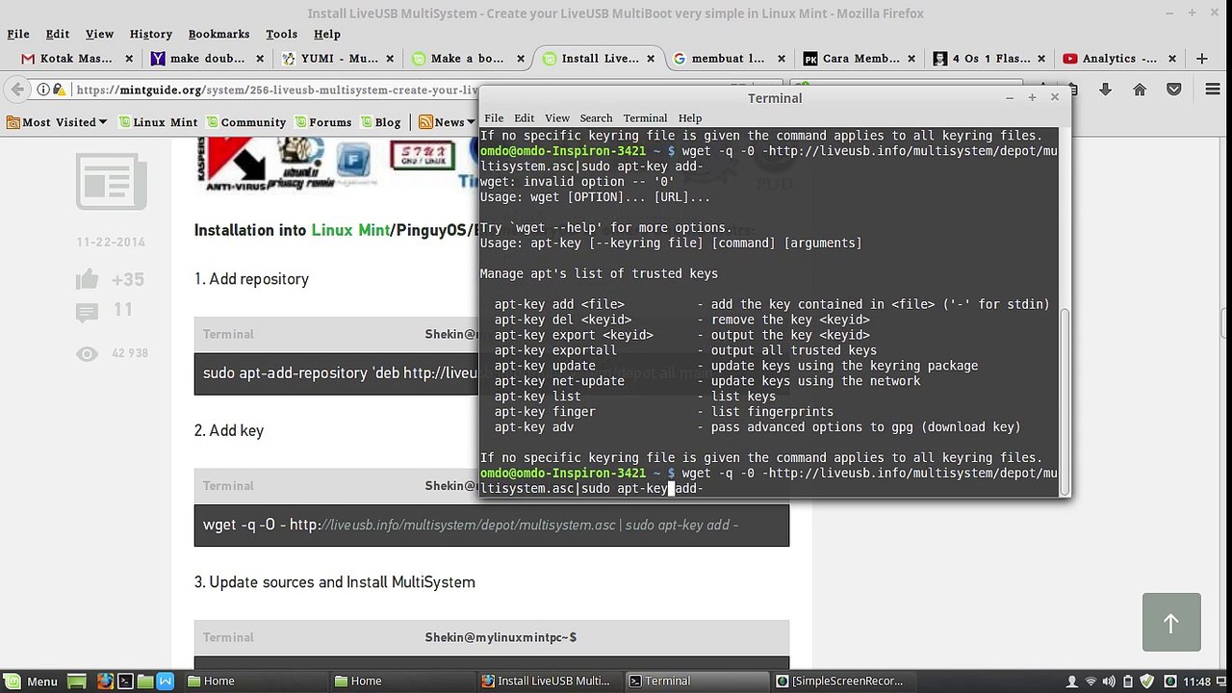Open Terminal's Terminal menu
This screenshot has height=693, width=1232.
(645, 117)
